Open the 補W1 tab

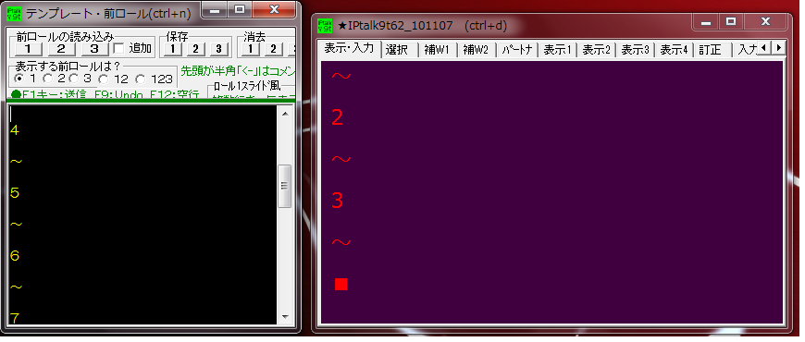pos(438,50)
